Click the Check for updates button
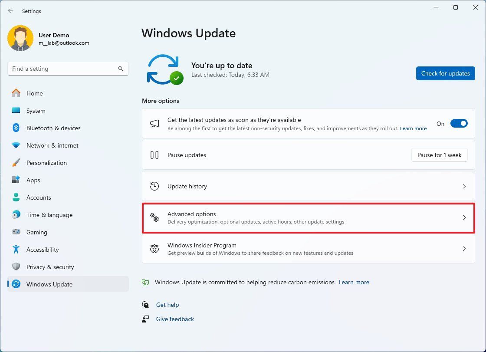The height and width of the screenshot is (352, 486). coord(445,73)
